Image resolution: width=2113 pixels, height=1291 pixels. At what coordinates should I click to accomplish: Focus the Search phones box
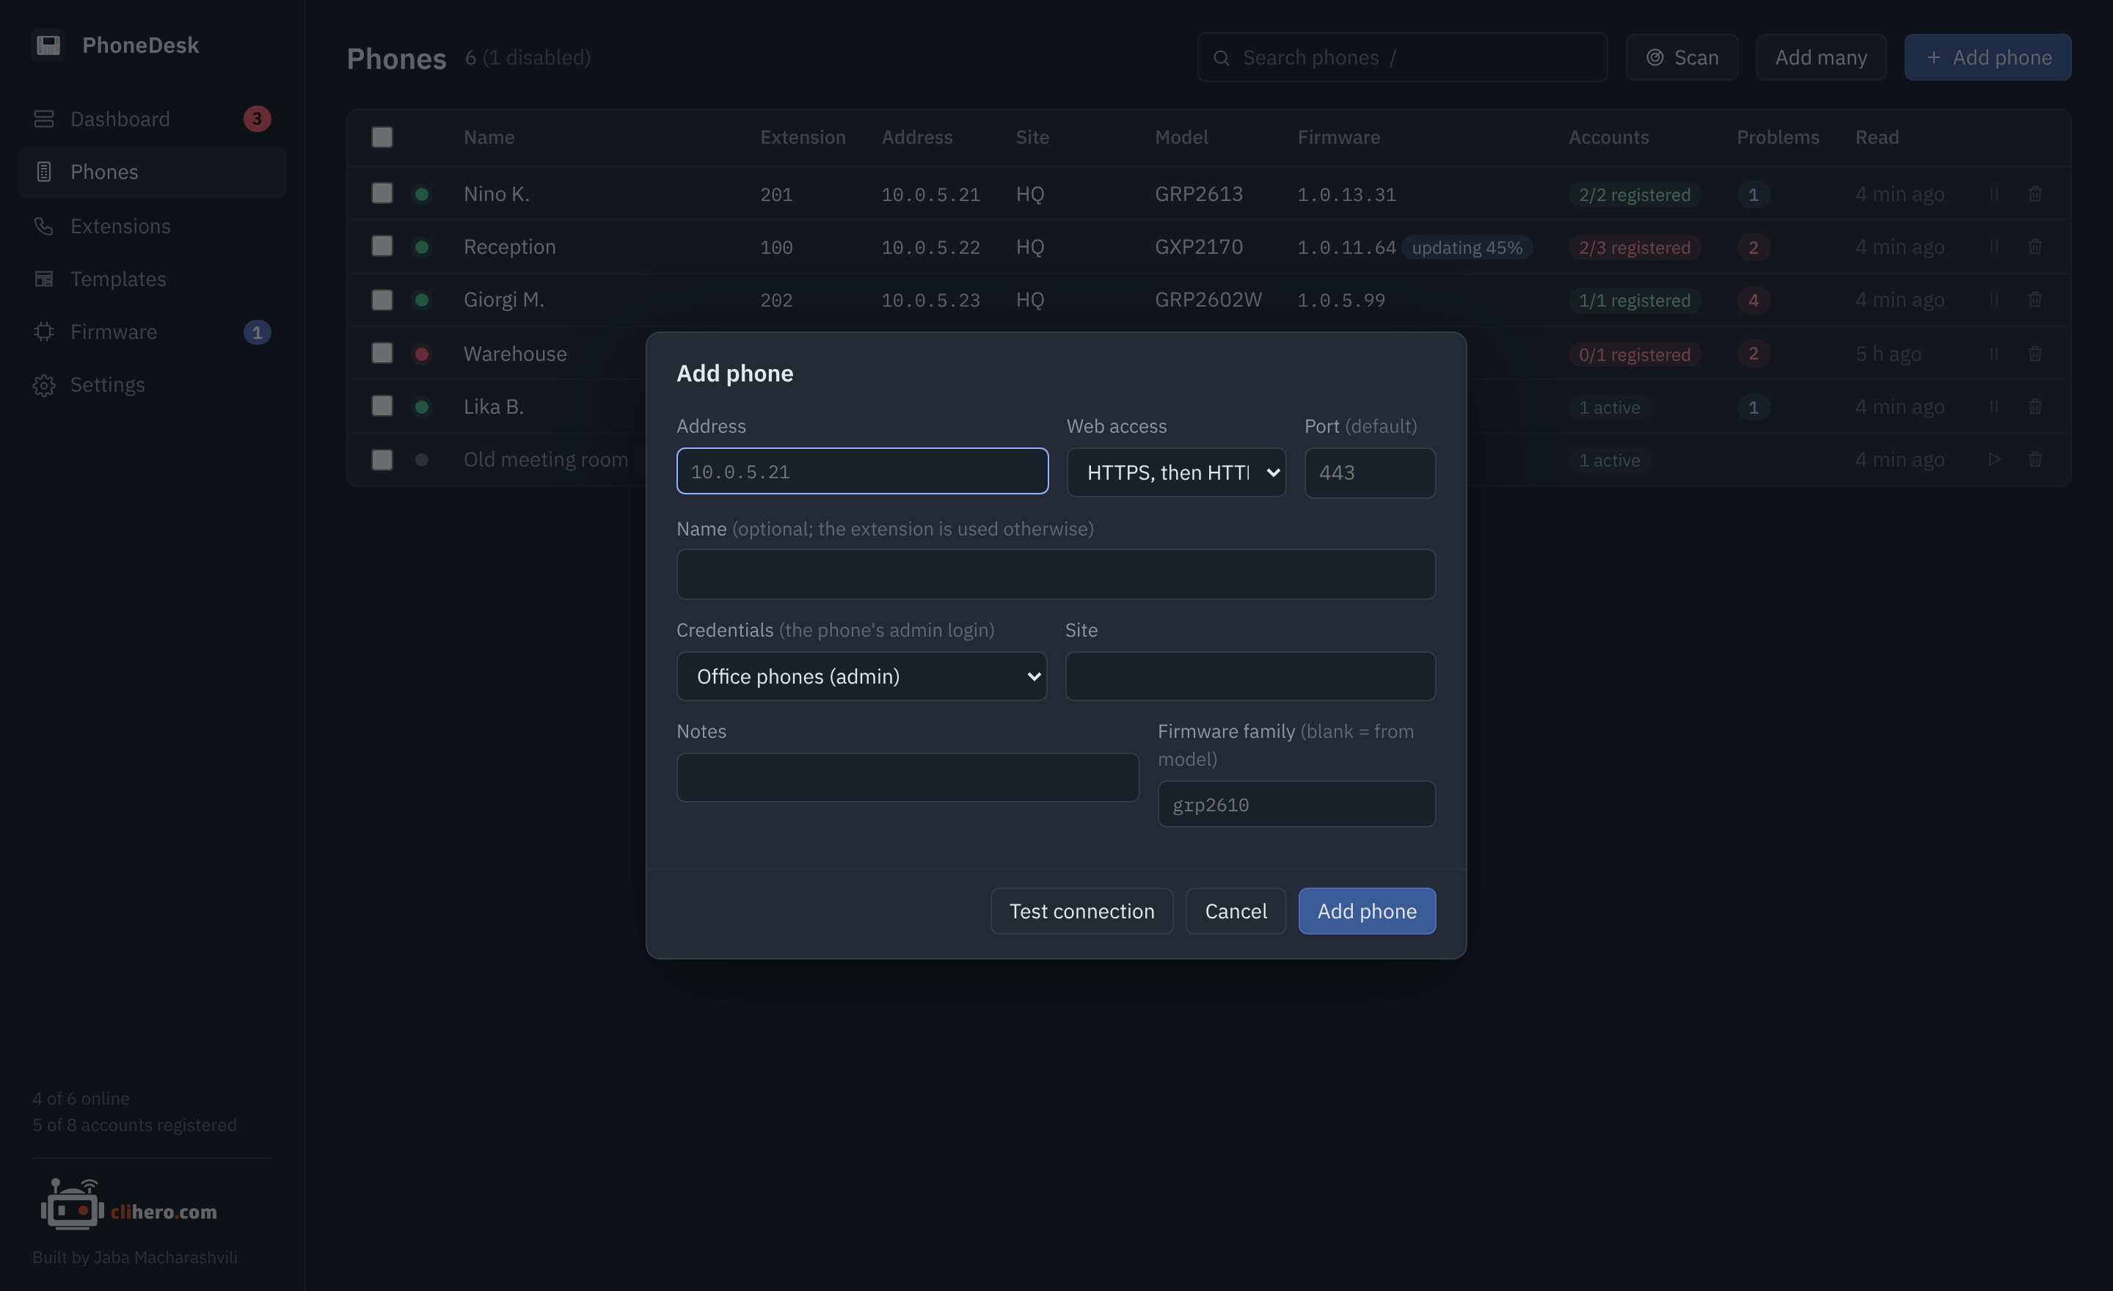tap(1402, 57)
